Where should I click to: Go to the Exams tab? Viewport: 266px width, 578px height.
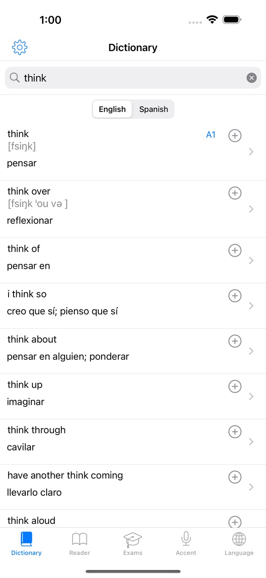tap(133, 543)
